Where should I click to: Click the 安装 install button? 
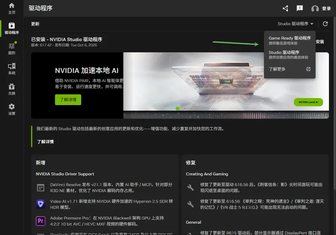(x=320, y=41)
